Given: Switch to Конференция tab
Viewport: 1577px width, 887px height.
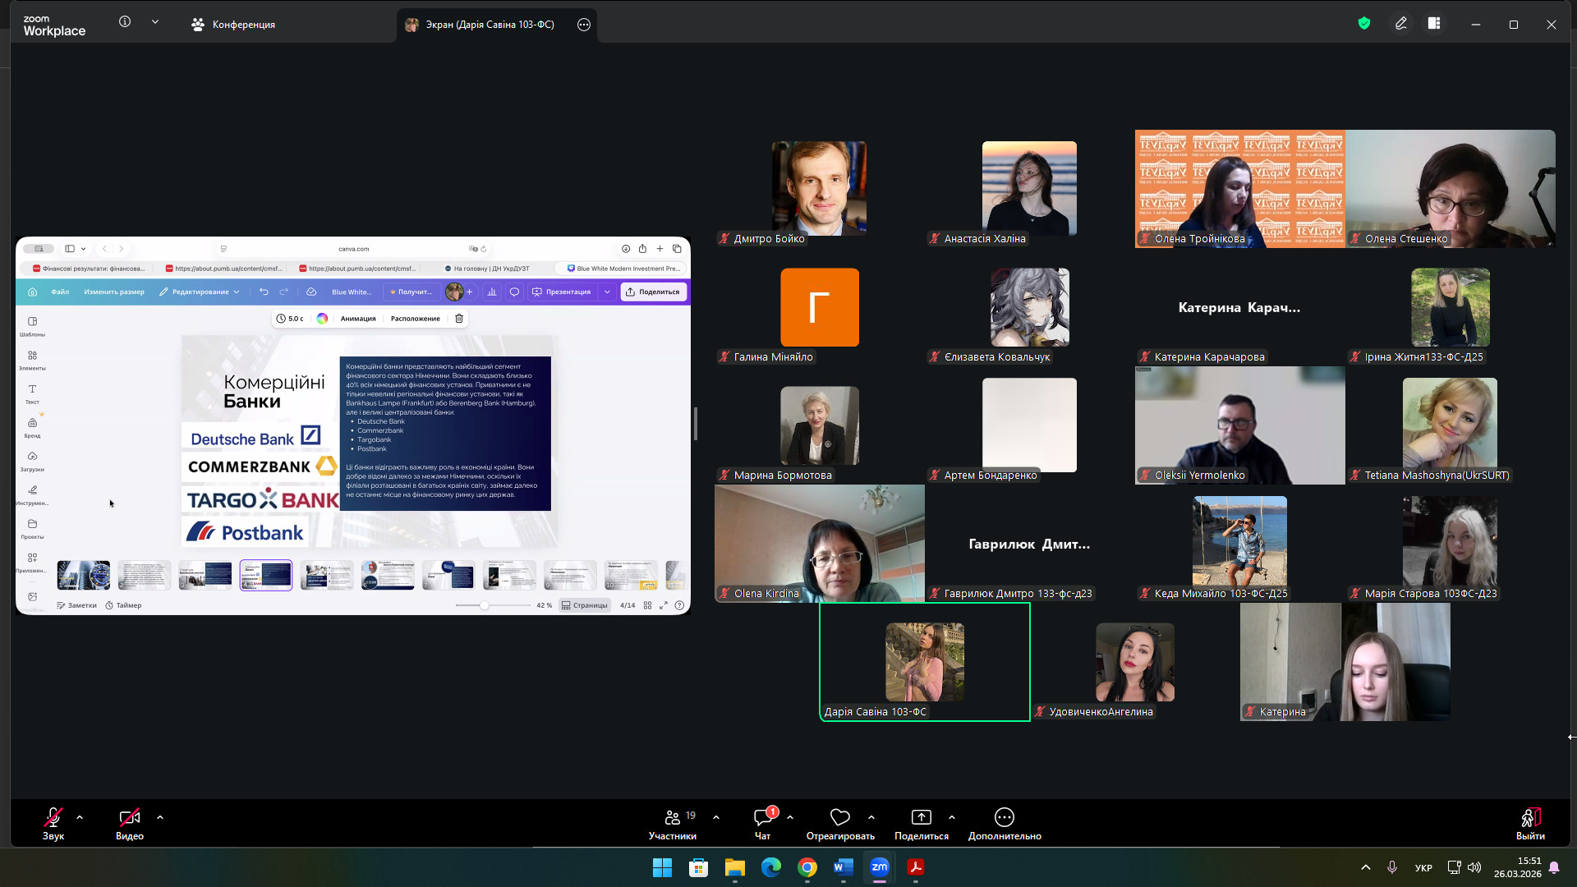Looking at the screenshot, I should [233, 25].
